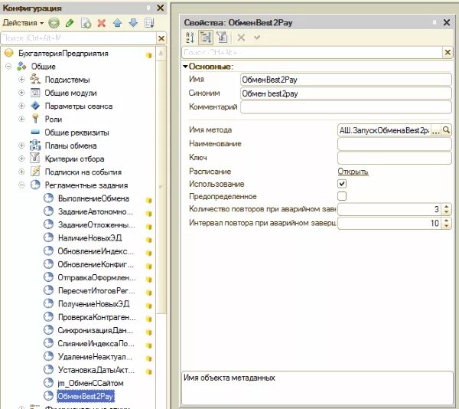This screenshot has height=409, width=459.
Task: Click the copy-add document icon in Configuration toolbar
Action: (86, 23)
